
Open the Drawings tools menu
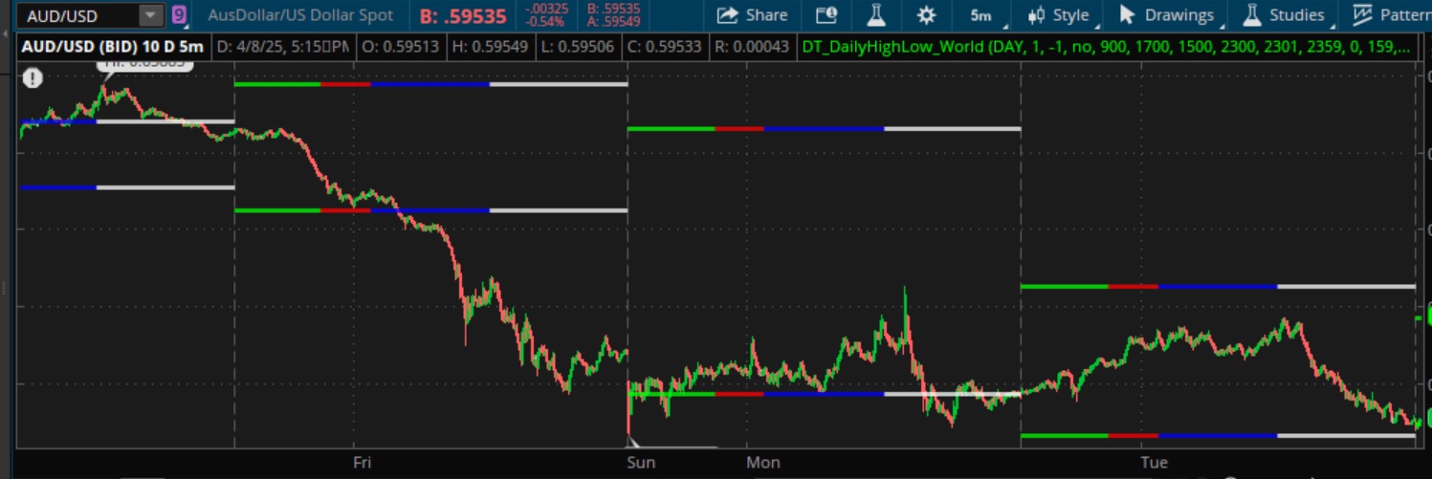point(1167,15)
